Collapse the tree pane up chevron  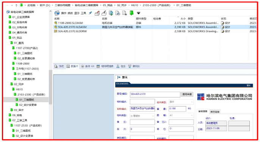(x=50, y=11)
